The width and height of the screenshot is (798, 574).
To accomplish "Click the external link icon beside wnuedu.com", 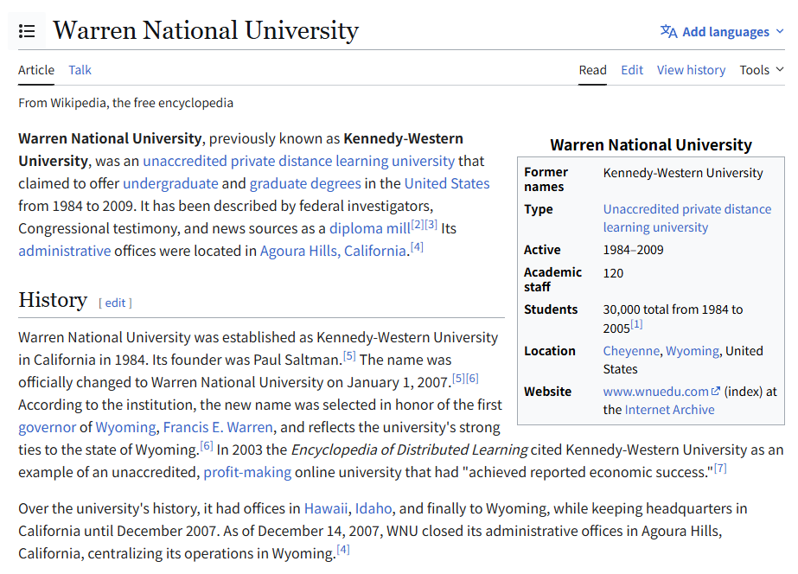I will click(x=716, y=392).
